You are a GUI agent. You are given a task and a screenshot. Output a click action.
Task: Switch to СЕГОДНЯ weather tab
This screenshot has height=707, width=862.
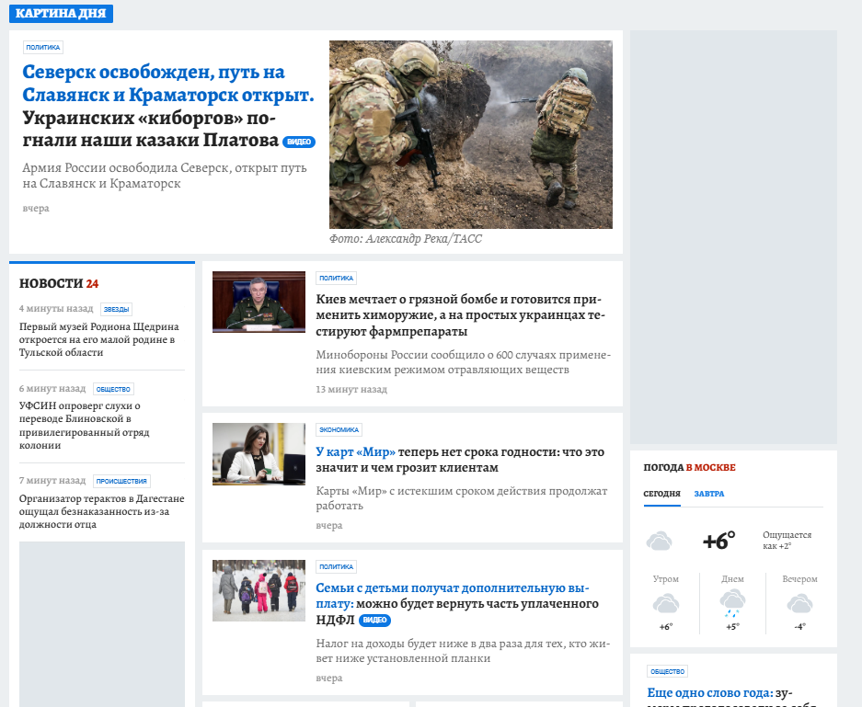[x=661, y=494]
